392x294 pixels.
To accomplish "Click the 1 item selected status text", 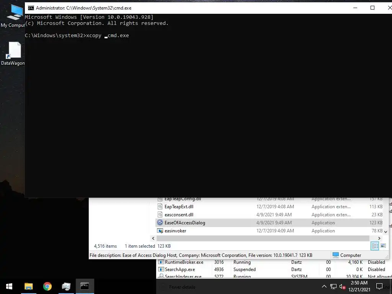I will (x=140, y=246).
